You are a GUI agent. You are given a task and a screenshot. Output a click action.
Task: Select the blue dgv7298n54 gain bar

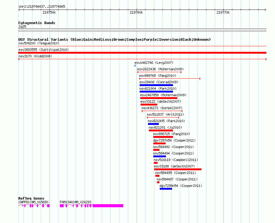pyautogui.click(x=166, y=189)
